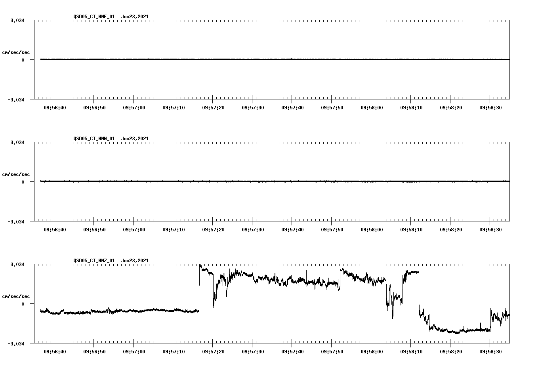Image resolution: width=538 pixels, height=366 pixels.
Task: Pick 09:58:30 time label under HNZ plot
Action: [x=490, y=351]
